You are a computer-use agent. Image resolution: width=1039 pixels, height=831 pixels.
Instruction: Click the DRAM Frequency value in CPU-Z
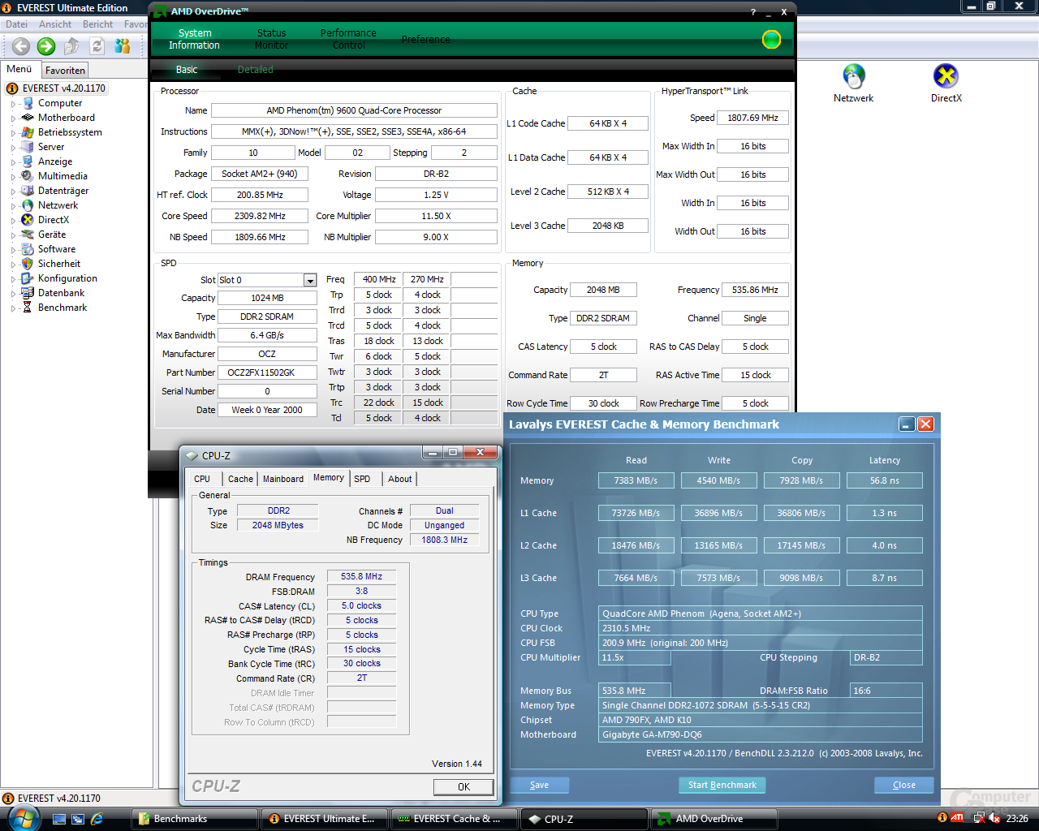[361, 576]
